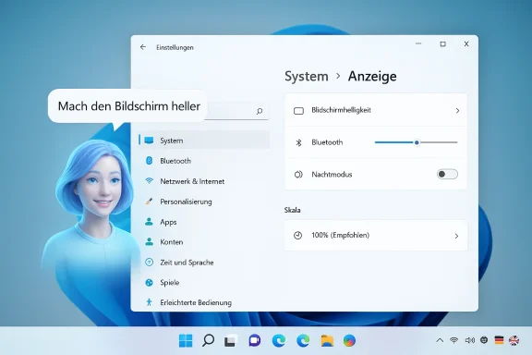Click the Nachtmodus label text
The image size is (532, 355).
tap(332, 175)
